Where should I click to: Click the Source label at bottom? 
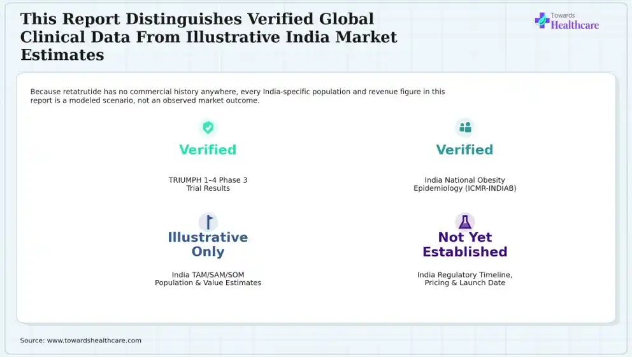pos(32,340)
